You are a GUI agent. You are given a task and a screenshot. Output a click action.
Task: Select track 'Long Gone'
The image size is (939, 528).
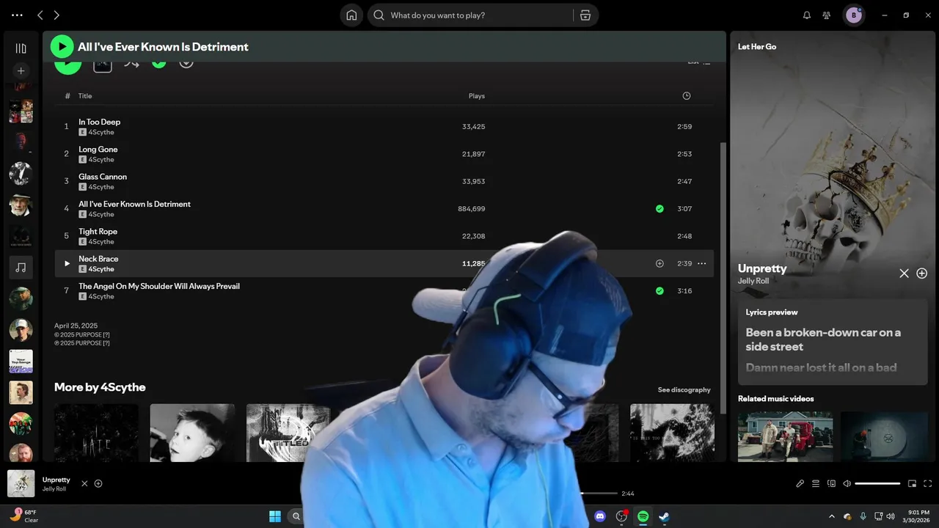98,150
